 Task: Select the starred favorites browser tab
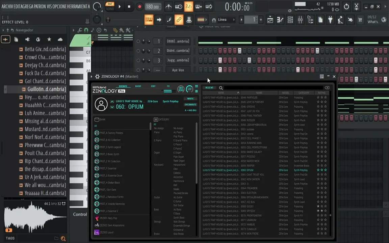(49, 39)
